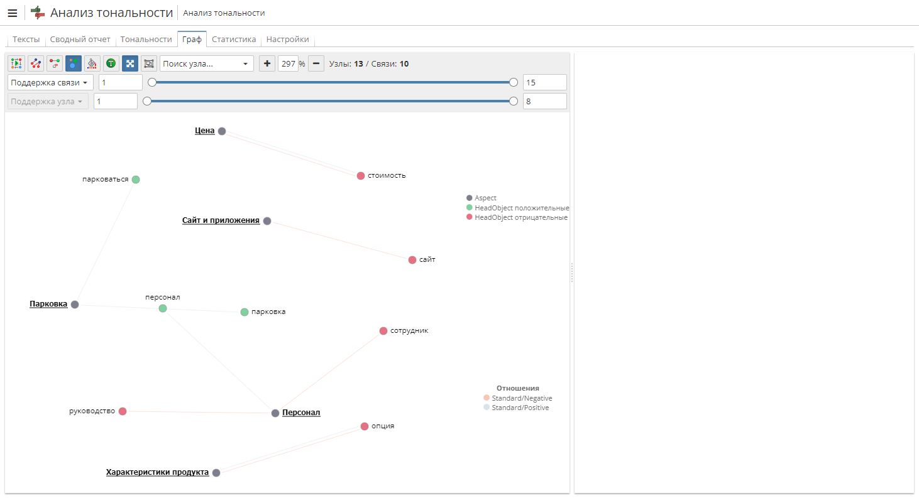This screenshot has width=919, height=498.
Task: Toggle the blue expand-arrows fit button
Action: point(130,63)
